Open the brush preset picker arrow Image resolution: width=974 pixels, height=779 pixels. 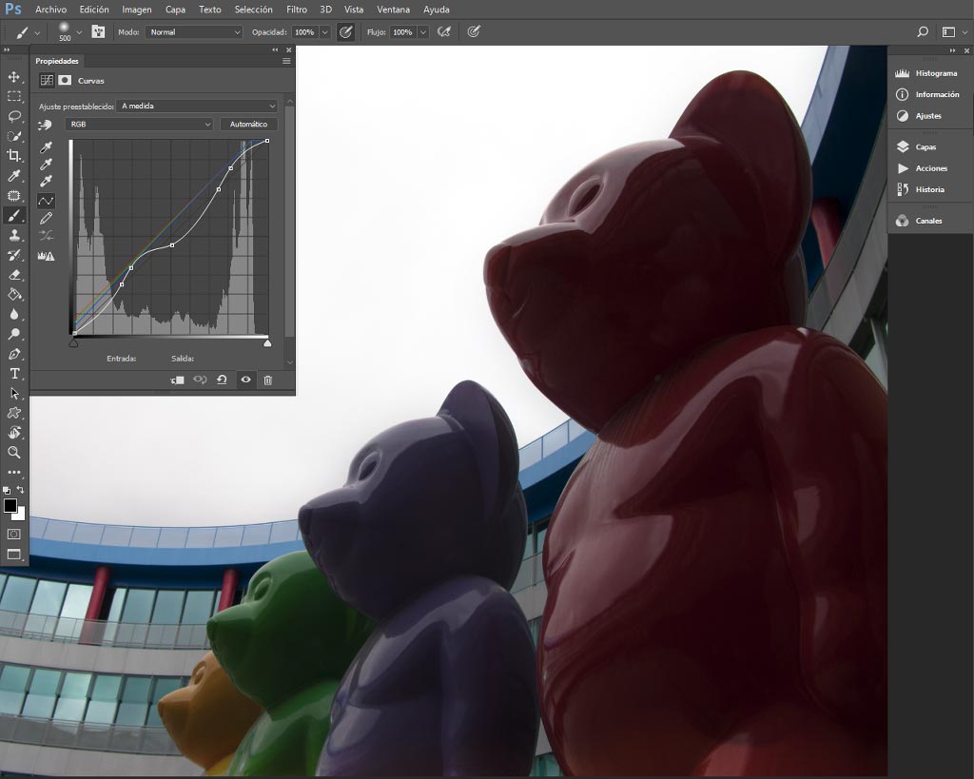click(x=79, y=32)
